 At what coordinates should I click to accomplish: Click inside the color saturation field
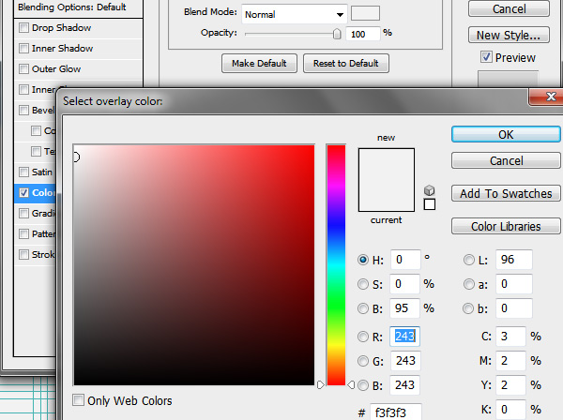coord(194,265)
